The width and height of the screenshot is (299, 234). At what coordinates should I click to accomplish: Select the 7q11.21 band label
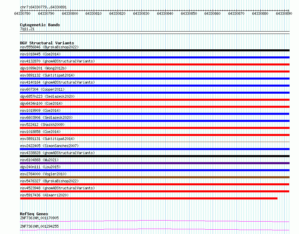tap(27, 29)
